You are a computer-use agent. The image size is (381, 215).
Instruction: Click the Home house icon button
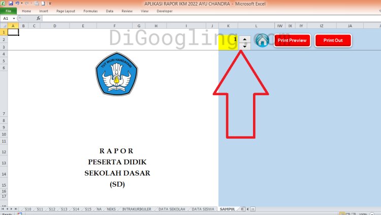point(262,40)
